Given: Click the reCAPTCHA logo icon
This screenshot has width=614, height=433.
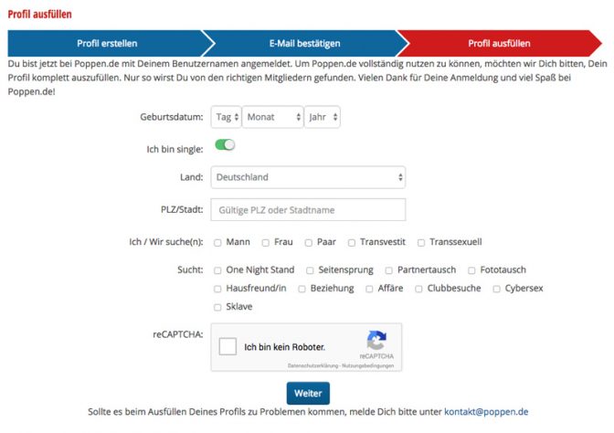Looking at the screenshot, I should pos(376,340).
